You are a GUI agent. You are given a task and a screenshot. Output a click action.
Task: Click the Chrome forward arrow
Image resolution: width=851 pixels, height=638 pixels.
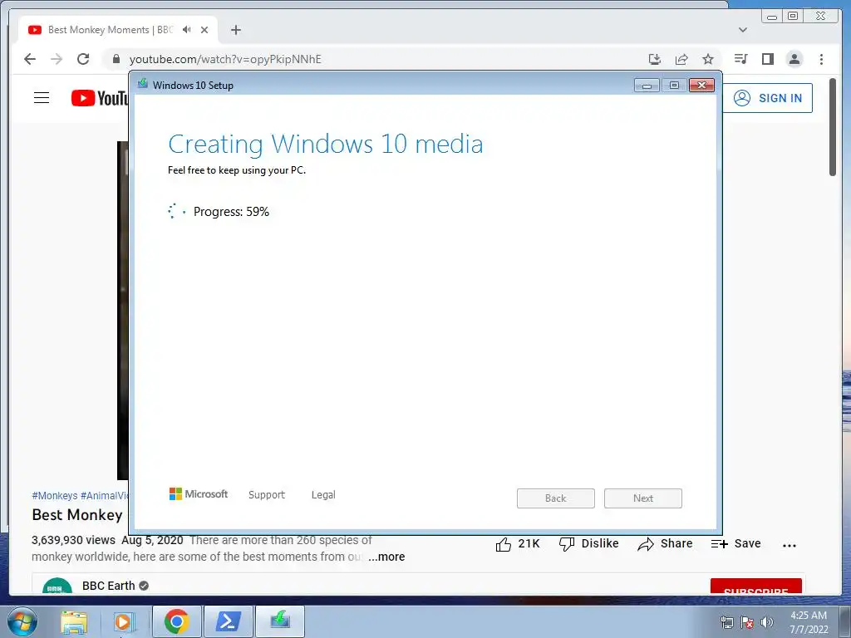[x=57, y=59]
